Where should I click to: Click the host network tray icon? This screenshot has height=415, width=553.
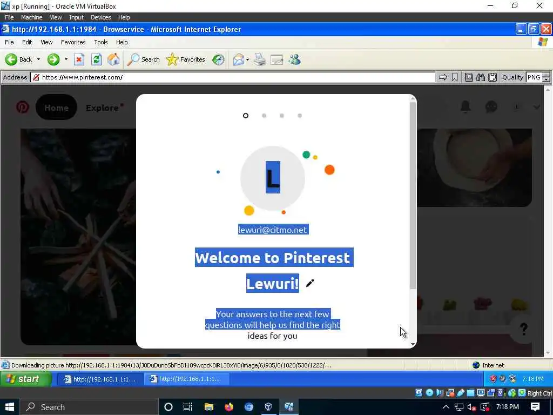[x=459, y=407]
